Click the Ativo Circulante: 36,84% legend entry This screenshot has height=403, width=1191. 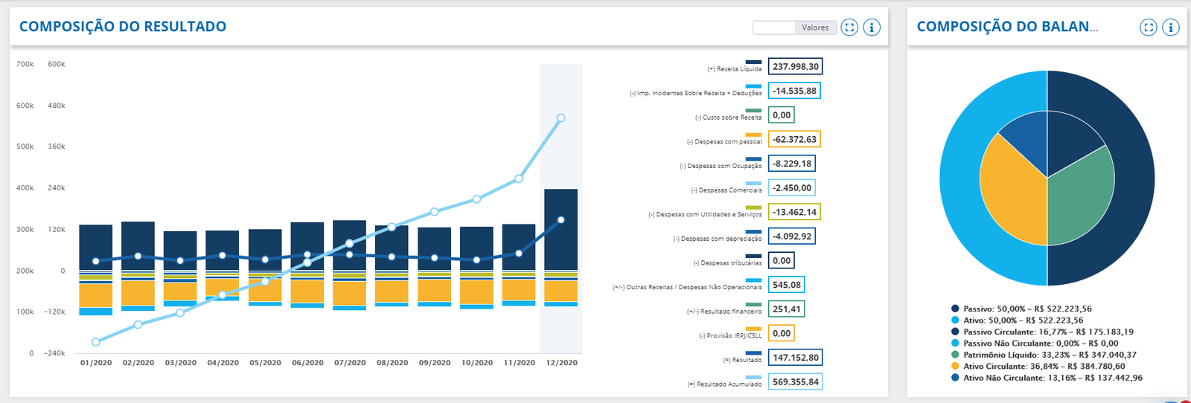point(1038,366)
